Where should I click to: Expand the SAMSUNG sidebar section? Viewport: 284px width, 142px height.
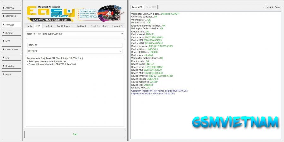tap(11, 16)
